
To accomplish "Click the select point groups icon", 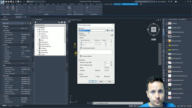I will tap(81, 48).
